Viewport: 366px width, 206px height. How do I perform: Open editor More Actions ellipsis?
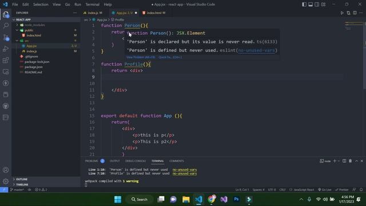(x=361, y=13)
